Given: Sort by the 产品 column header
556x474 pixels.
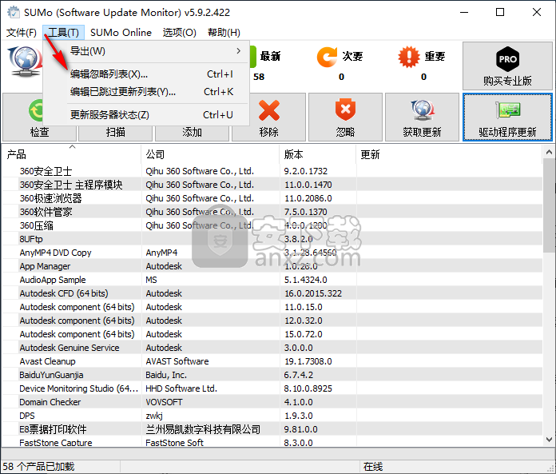Looking at the screenshot, I should tap(72, 154).
